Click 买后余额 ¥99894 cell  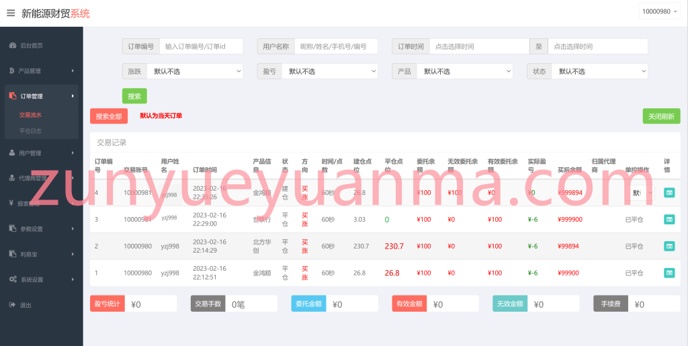coord(568,246)
